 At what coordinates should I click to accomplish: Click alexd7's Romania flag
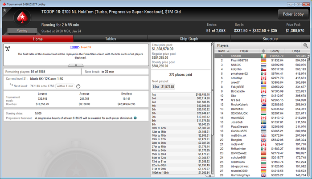pyautogui.click(x=263, y=82)
